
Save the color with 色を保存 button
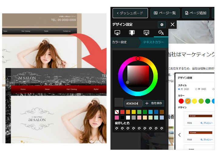154,103
